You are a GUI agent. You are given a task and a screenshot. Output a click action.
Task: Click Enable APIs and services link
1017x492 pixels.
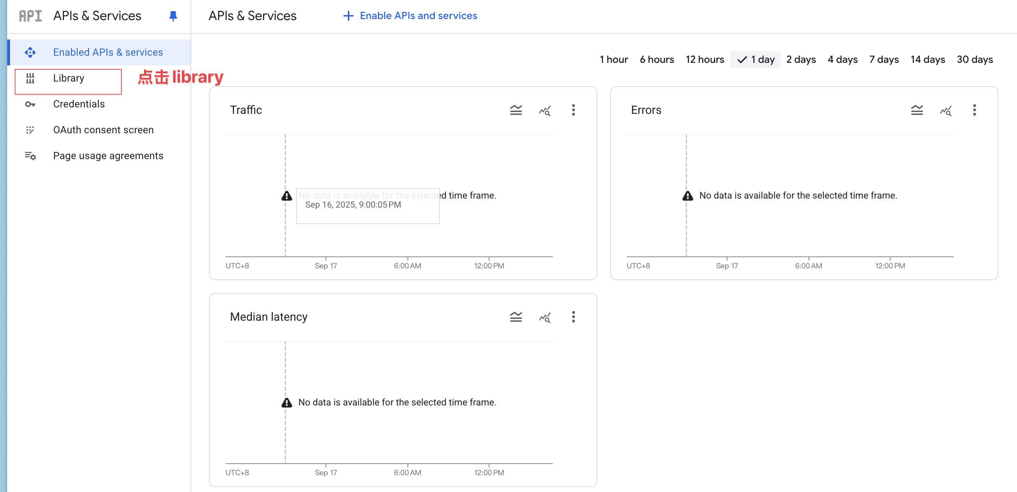(x=410, y=16)
